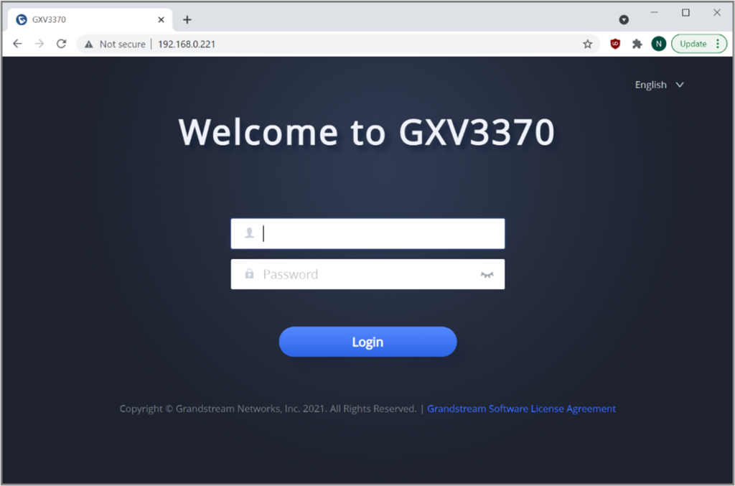Toggle password visibility eye icon
Image resolution: width=735 pixels, height=486 pixels.
[487, 275]
